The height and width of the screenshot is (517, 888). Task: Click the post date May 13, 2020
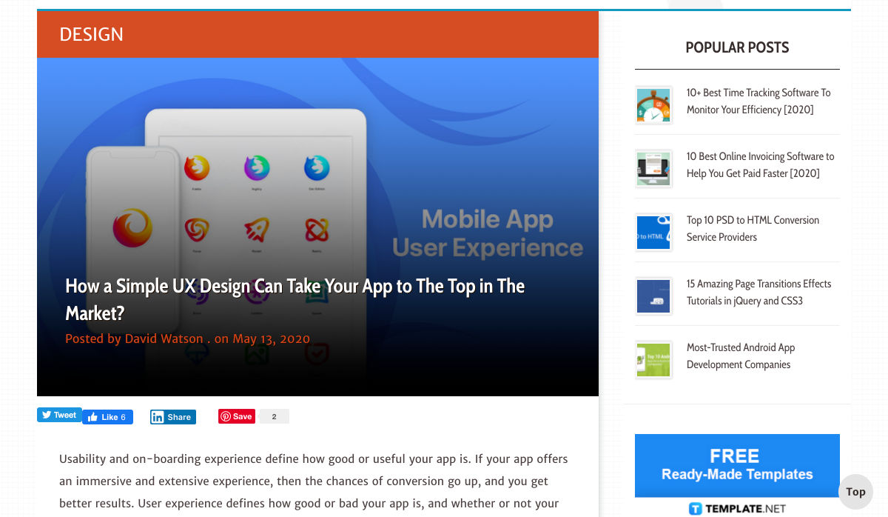pyautogui.click(x=271, y=338)
